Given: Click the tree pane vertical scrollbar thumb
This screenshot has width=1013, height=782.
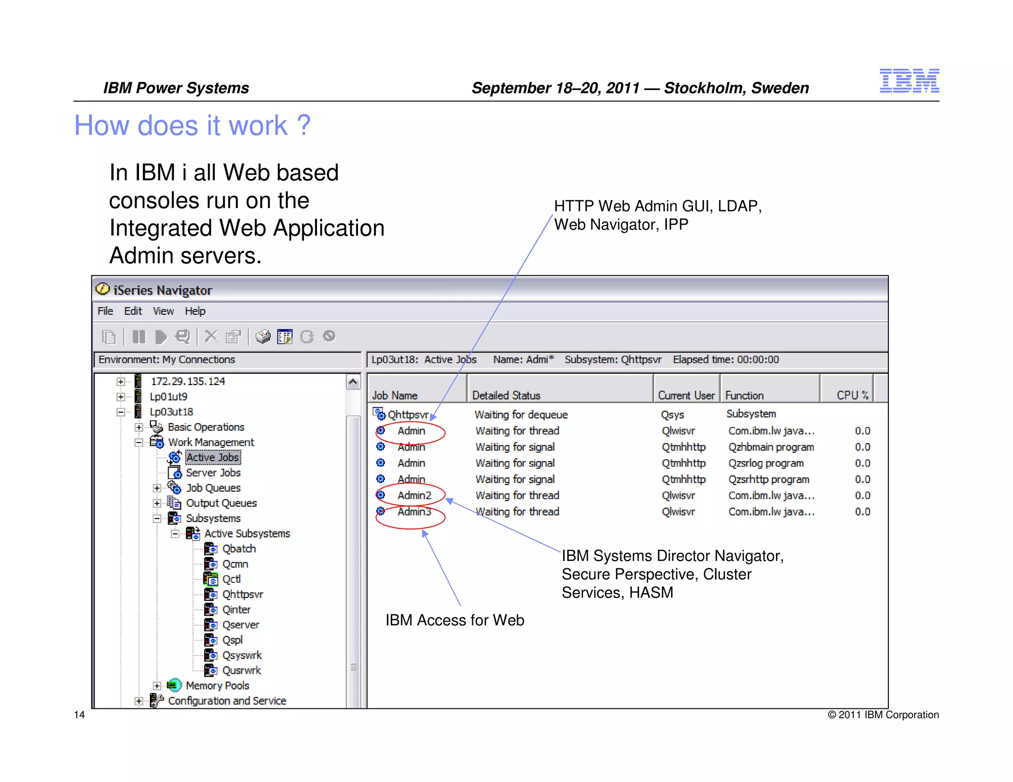Looking at the screenshot, I should click(353, 562).
